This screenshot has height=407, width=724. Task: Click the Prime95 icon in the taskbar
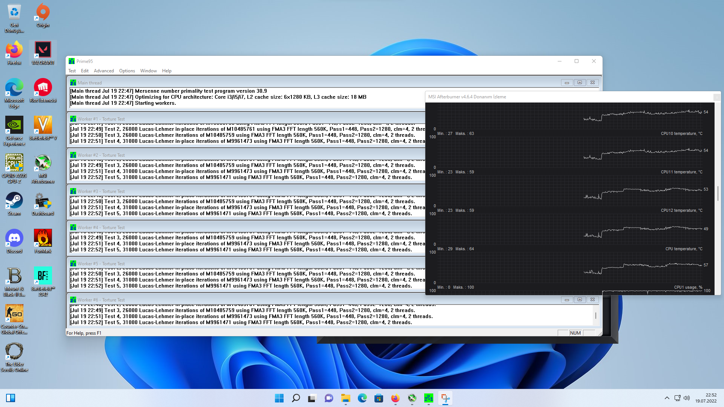point(429,398)
